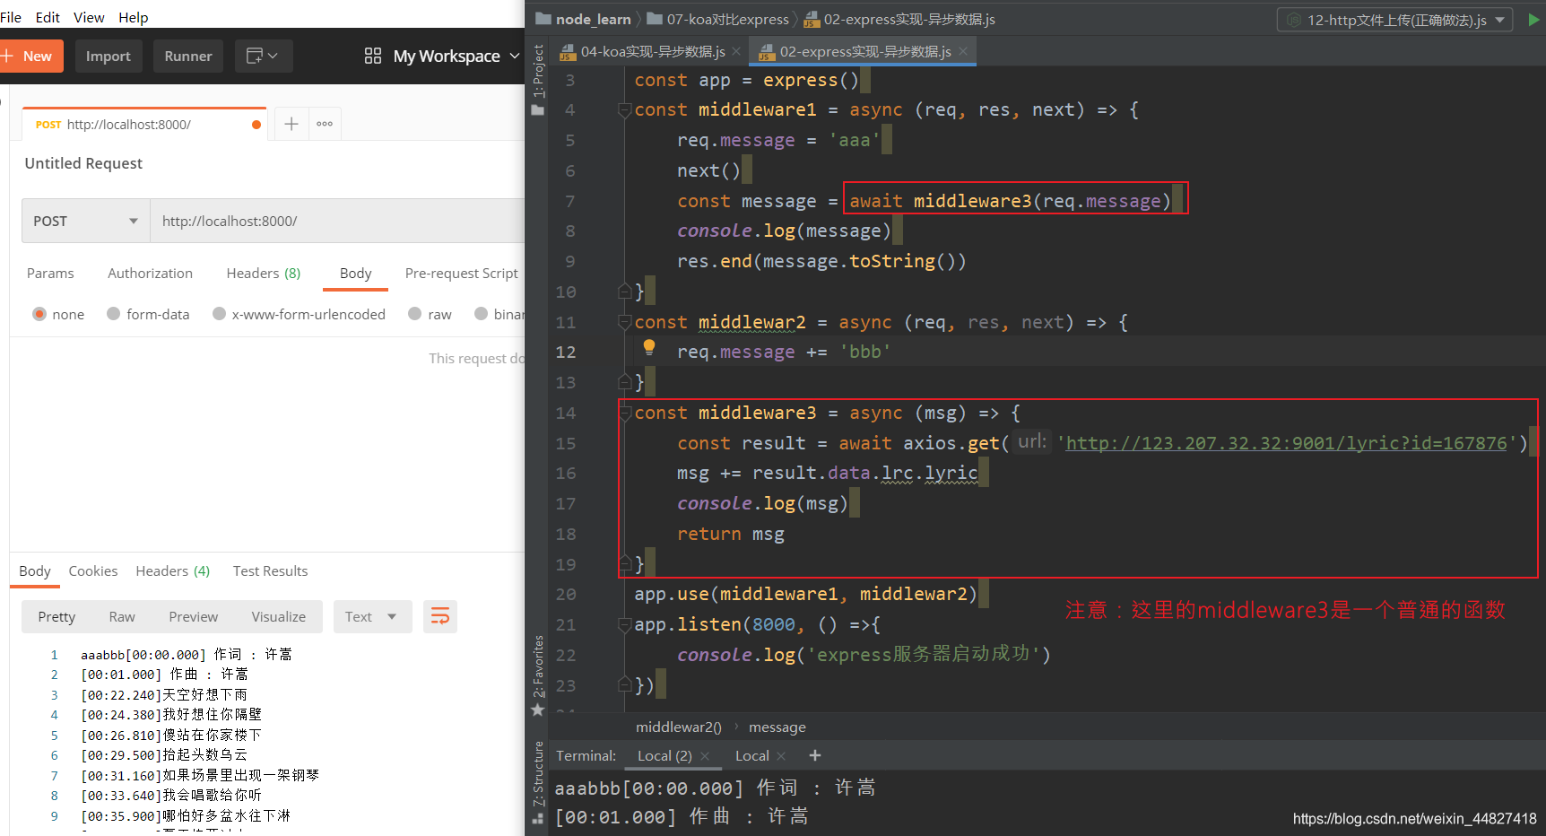Switch to the Authorization tab

coord(150,273)
